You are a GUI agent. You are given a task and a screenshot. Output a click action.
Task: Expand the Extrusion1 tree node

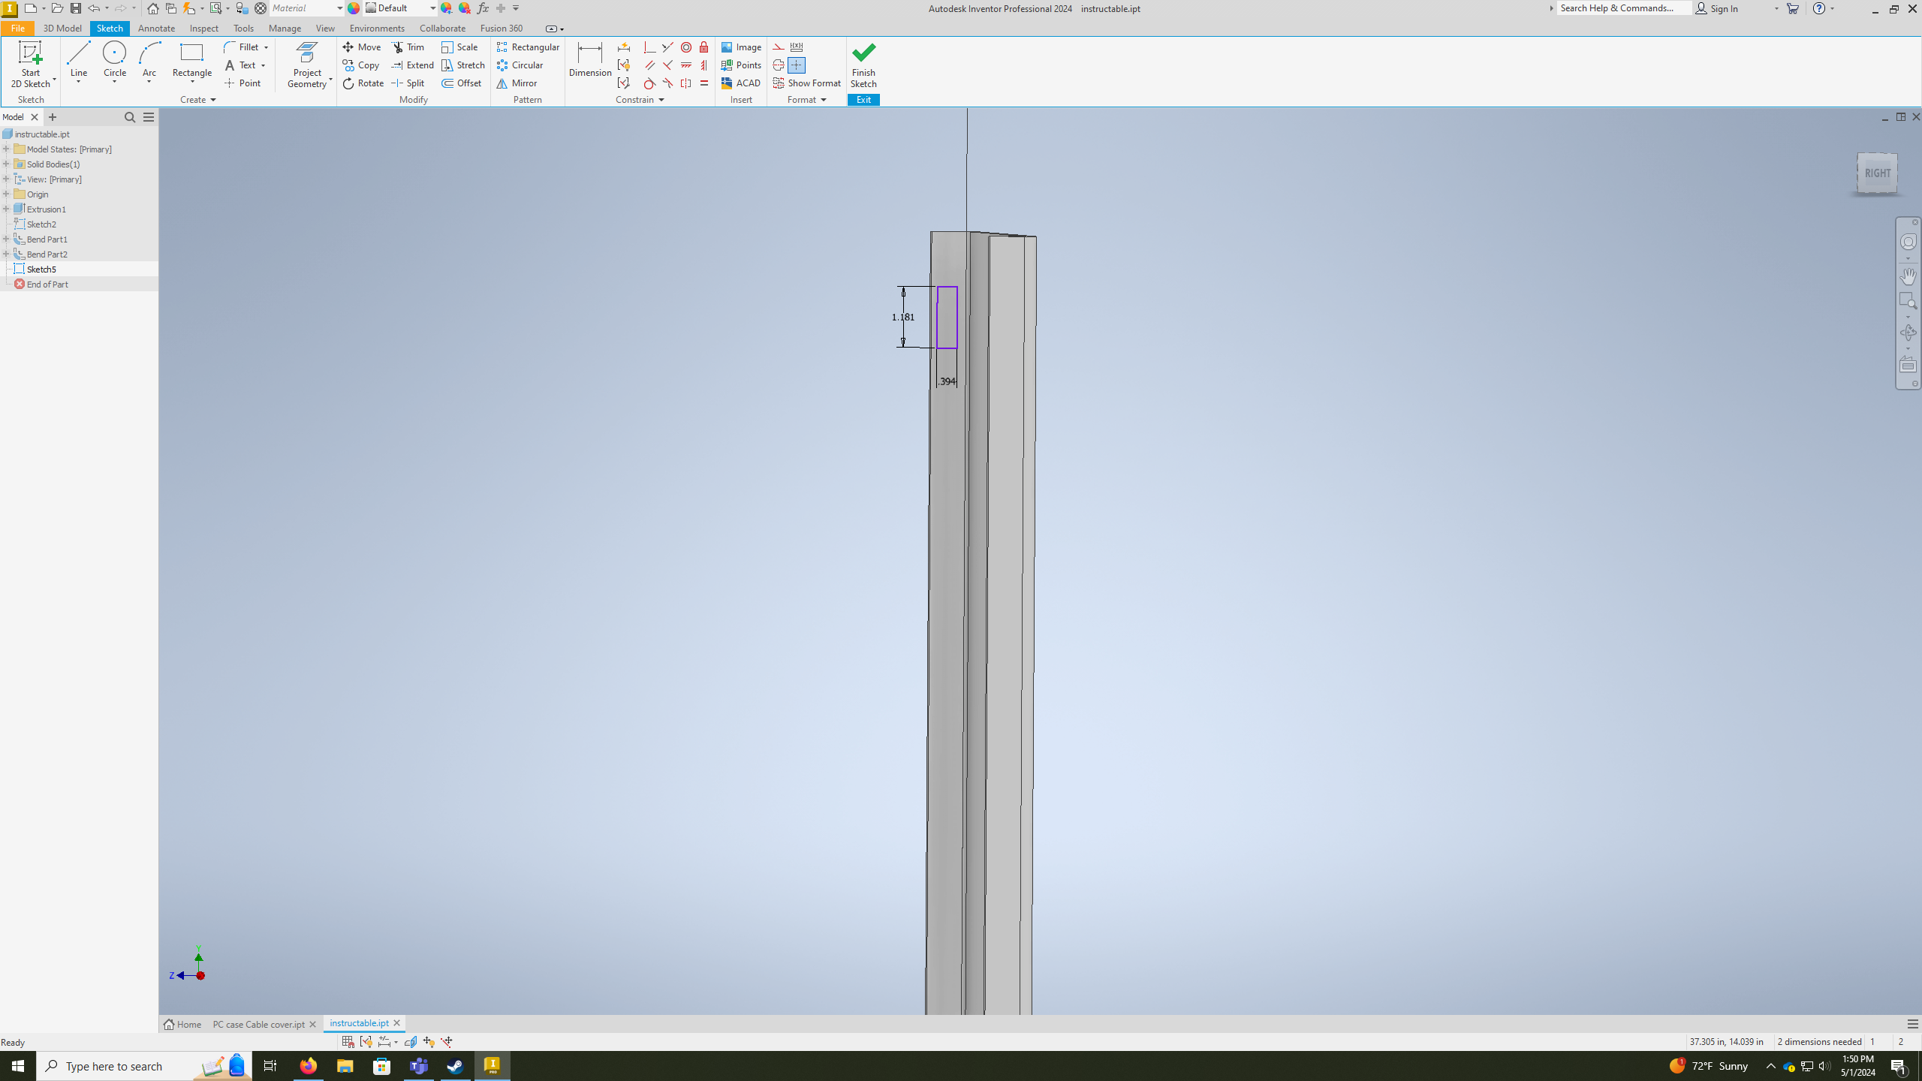[x=6, y=209]
